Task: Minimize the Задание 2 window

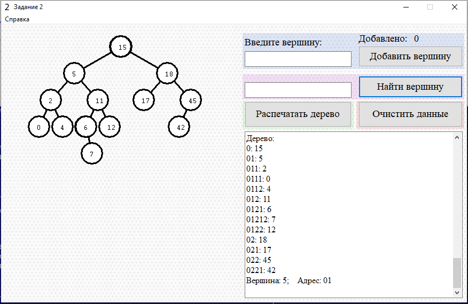Action: click(x=406, y=7)
